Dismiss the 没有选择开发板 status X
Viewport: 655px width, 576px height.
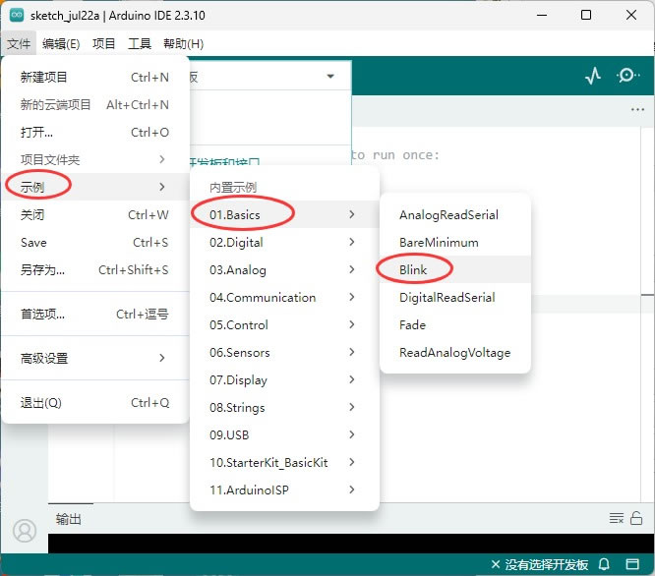point(496,564)
